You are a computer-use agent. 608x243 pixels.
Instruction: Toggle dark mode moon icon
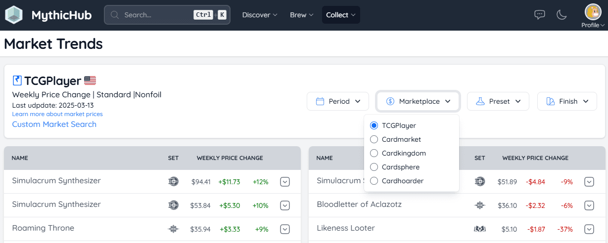[x=561, y=15]
